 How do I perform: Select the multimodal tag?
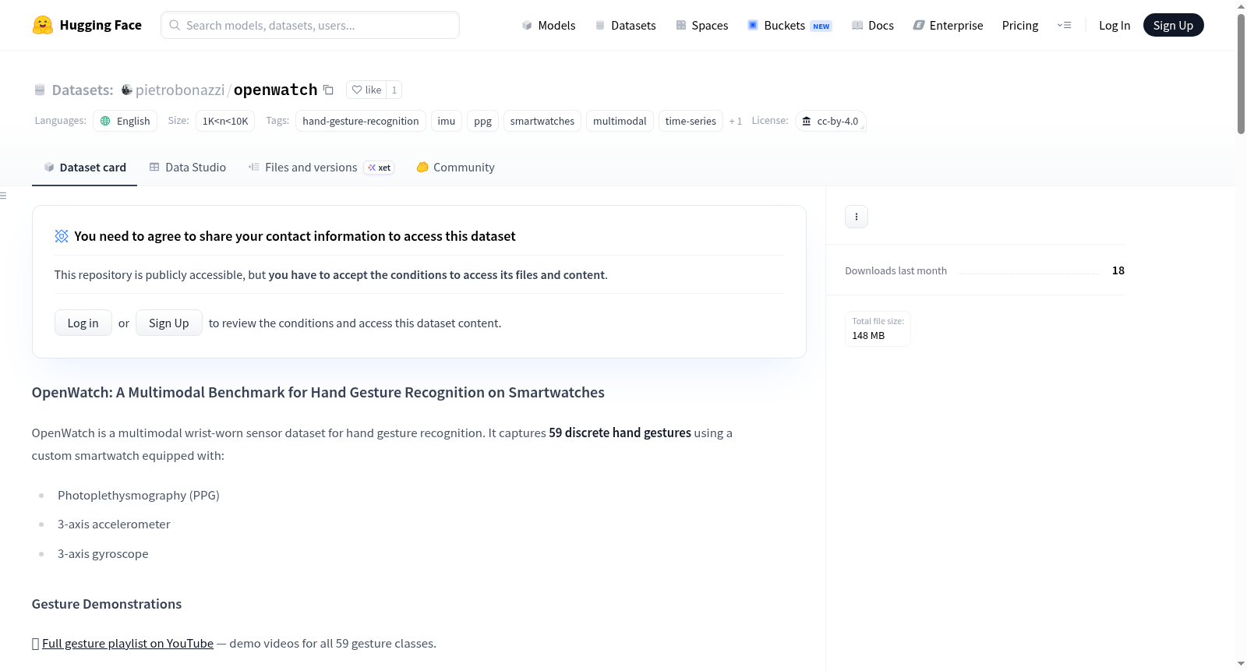[x=620, y=121]
